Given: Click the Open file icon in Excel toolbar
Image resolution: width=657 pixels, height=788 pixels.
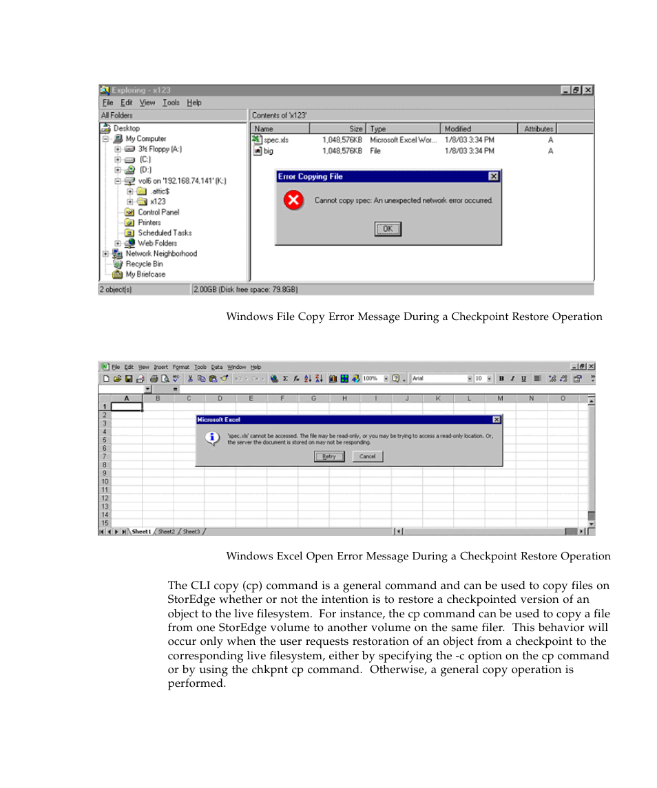Looking at the screenshot, I should pyautogui.click(x=117, y=379).
